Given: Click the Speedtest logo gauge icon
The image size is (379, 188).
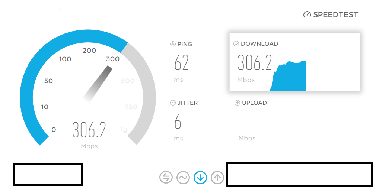Looking at the screenshot, I should (307, 15).
